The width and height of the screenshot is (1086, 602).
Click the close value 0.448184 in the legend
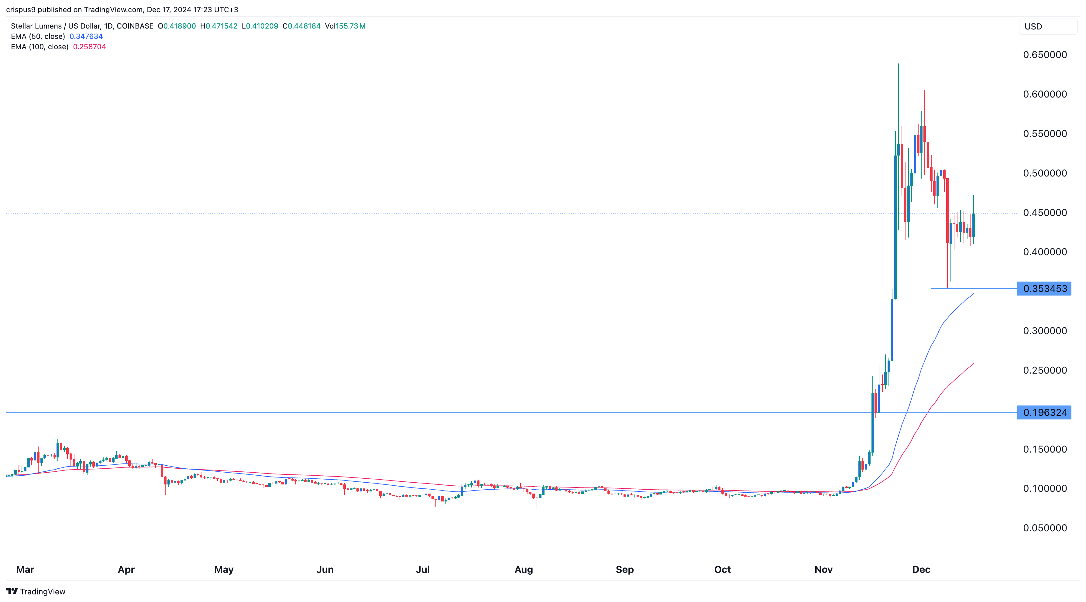[x=302, y=26]
